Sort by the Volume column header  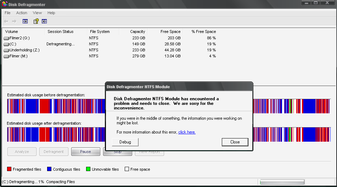[x=23, y=32]
